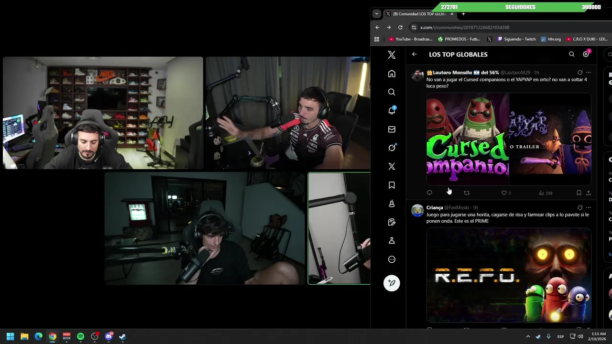
Task: Click the X logo home icon in sidebar
Action: pyautogui.click(x=392, y=55)
